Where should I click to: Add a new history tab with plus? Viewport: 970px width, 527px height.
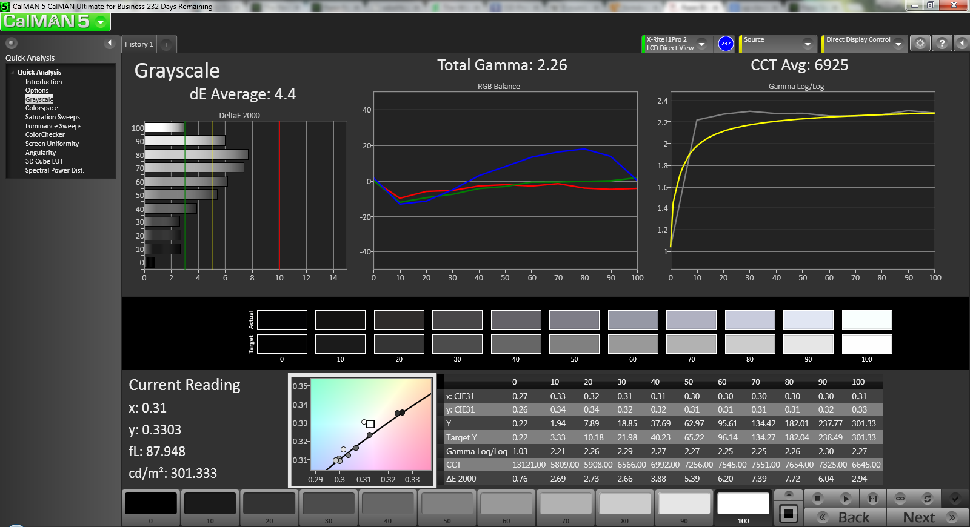(x=166, y=44)
